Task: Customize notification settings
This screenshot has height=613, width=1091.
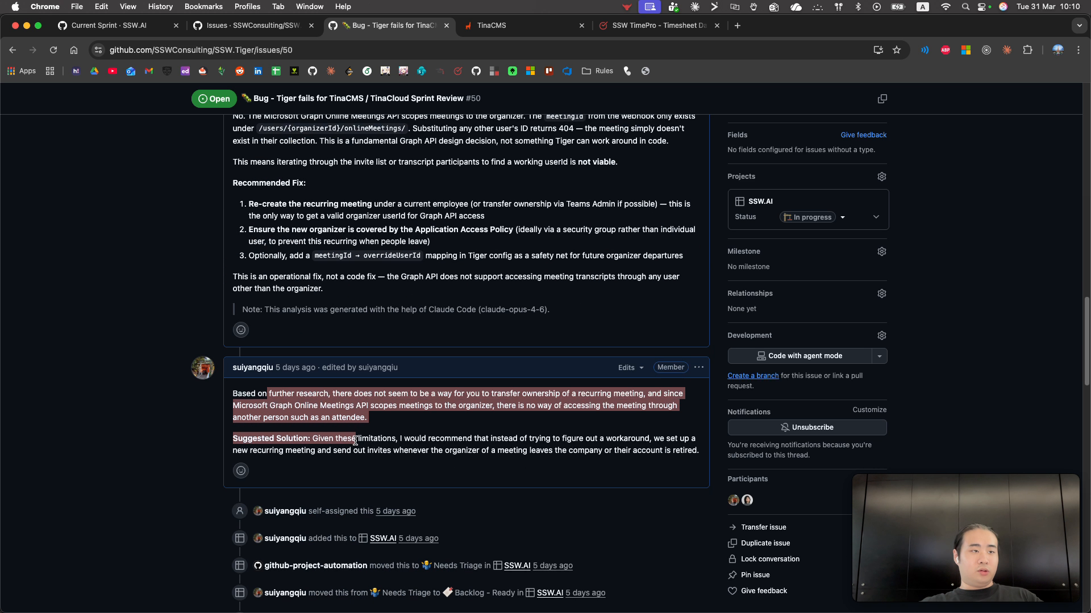Action: tap(869, 410)
